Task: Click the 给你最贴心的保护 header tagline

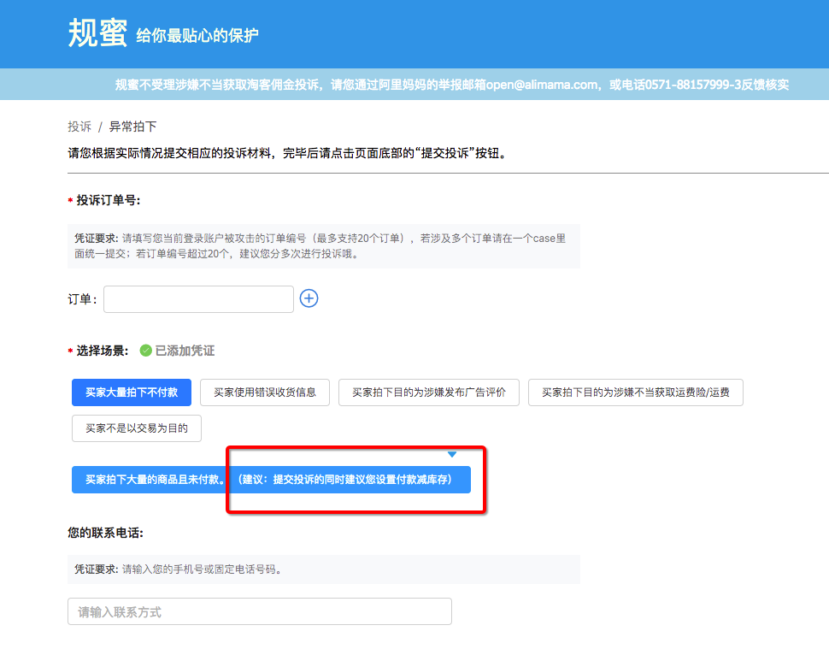Action: click(x=197, y=36)
